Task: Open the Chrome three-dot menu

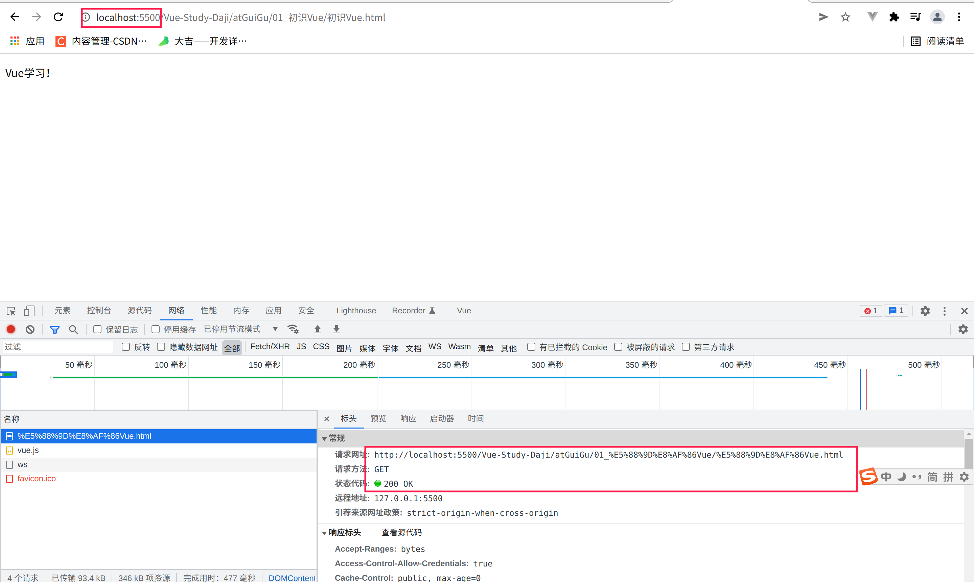Action: (x=959, y=17)
